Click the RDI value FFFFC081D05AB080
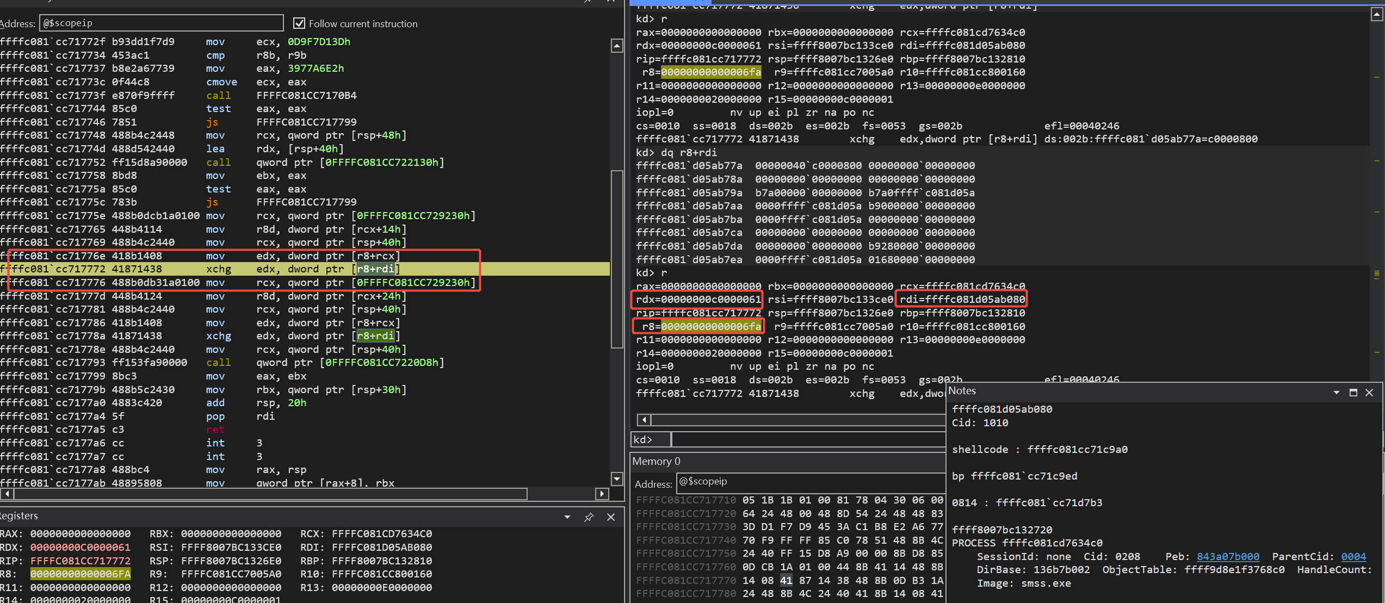 click(382, 547)
